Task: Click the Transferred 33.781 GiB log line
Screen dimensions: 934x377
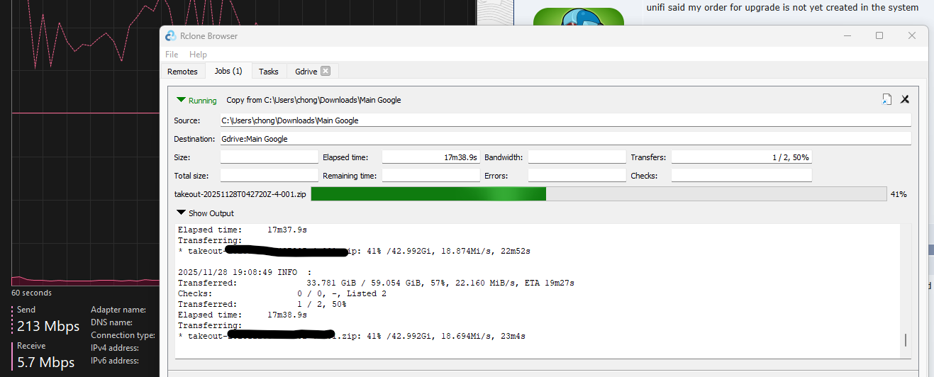Action: [376, 283]
